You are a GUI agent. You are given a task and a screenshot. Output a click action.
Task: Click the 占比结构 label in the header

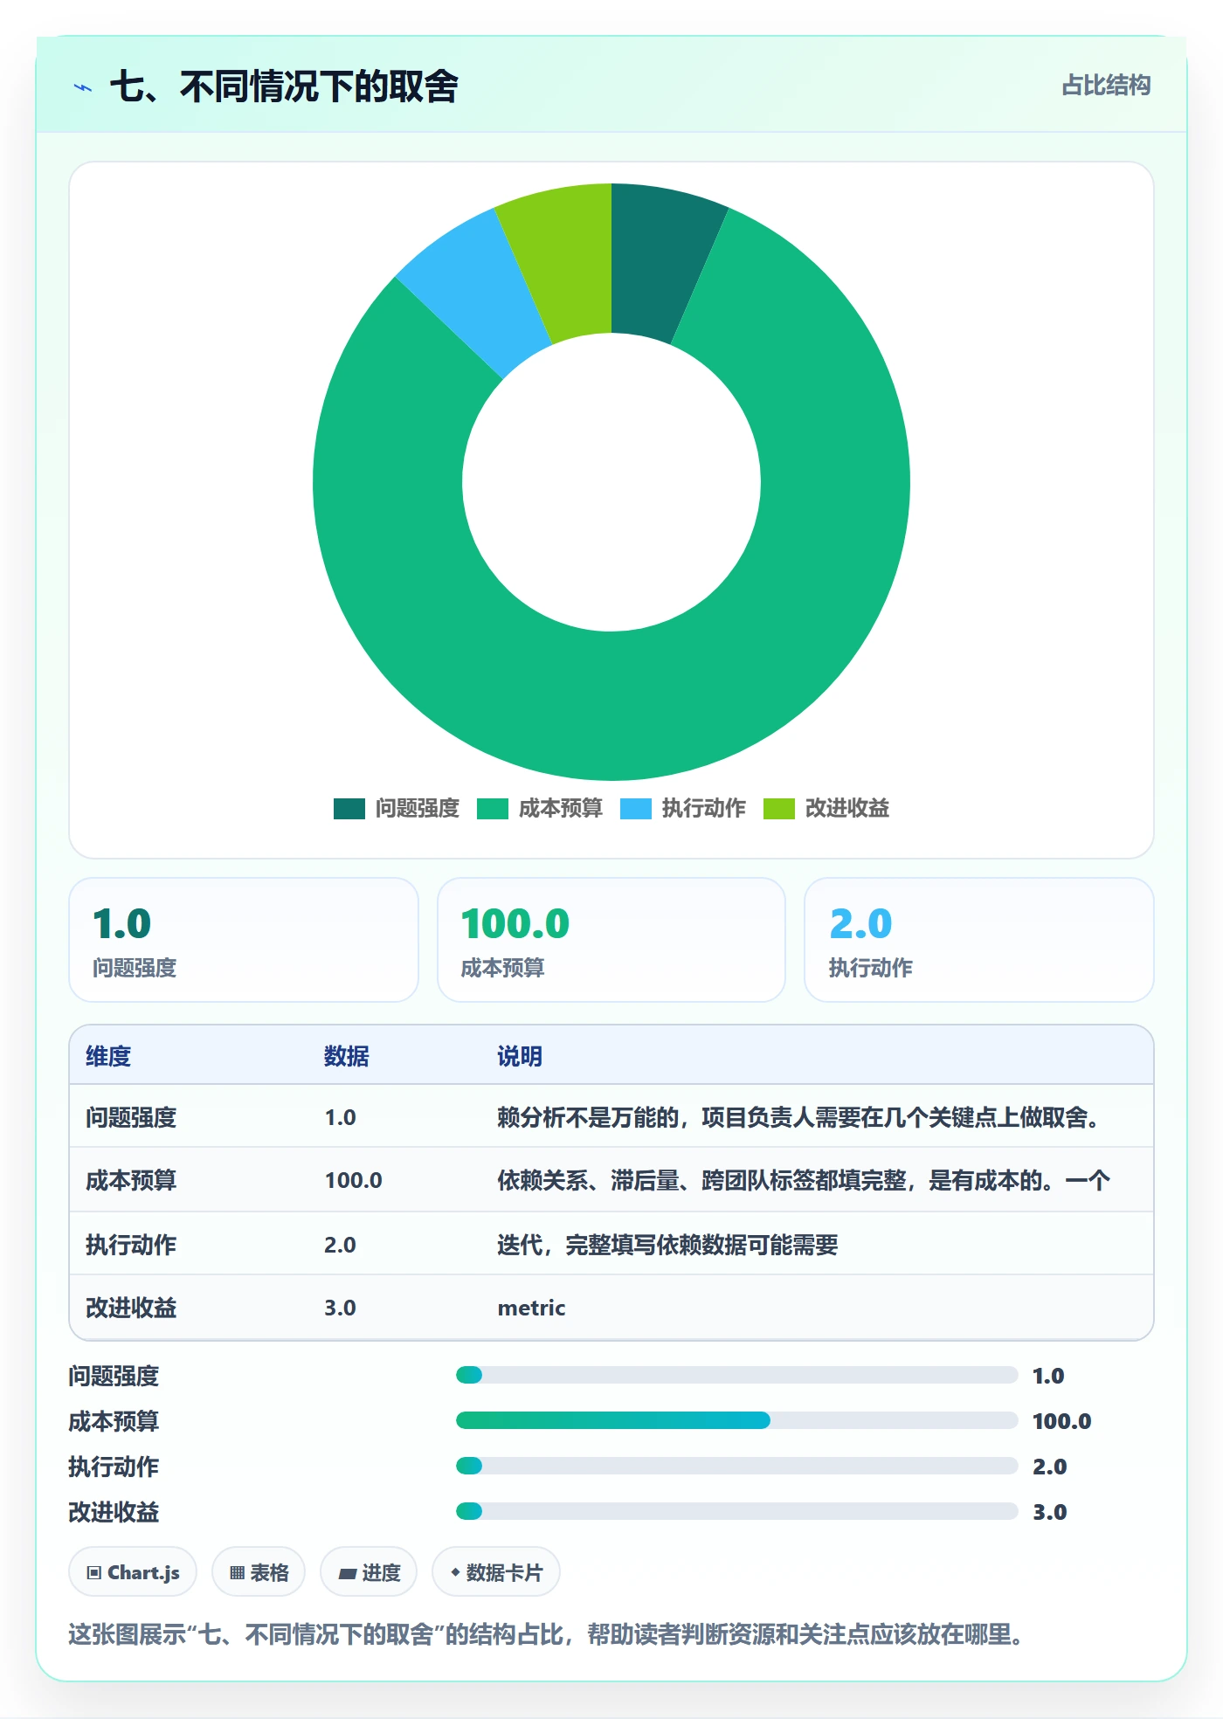pos(1106,86)
